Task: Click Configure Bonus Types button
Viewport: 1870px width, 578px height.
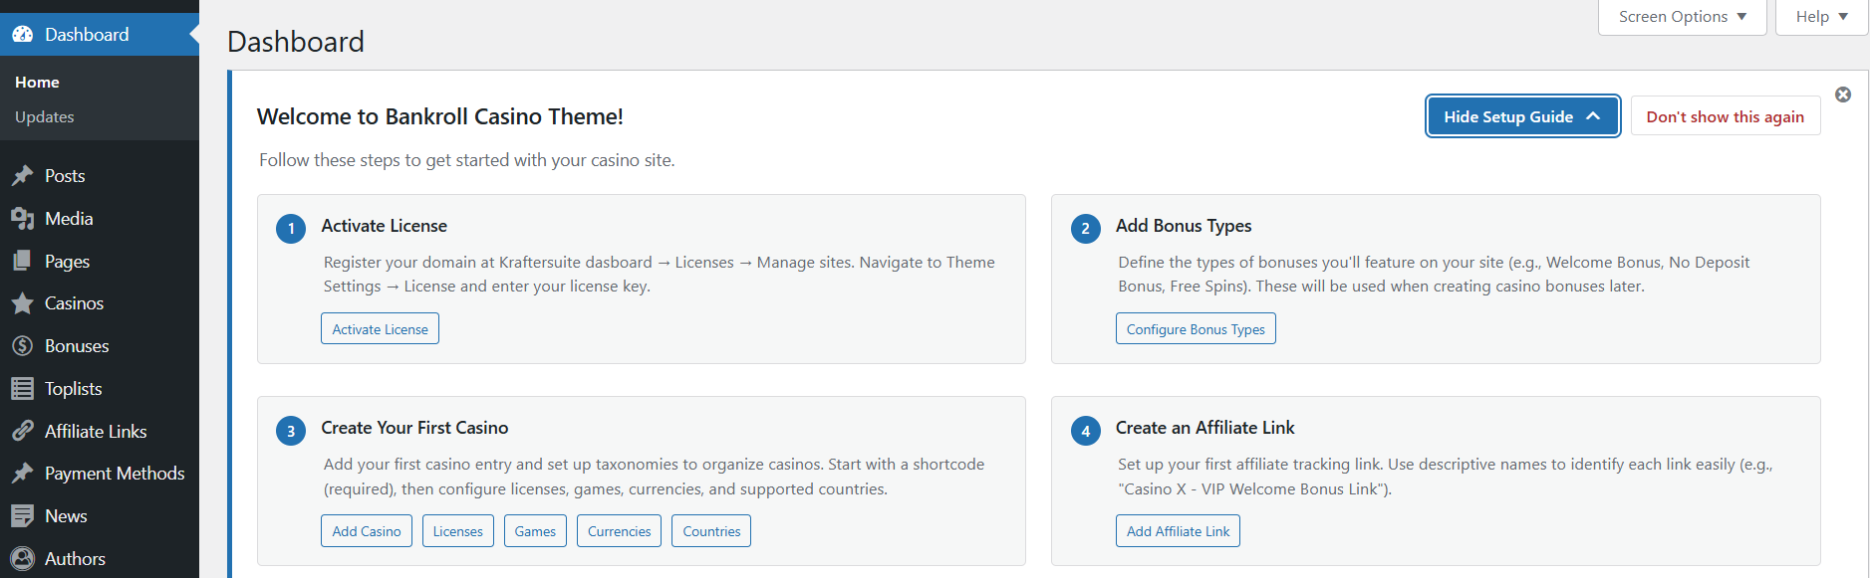Action: (x=1196, y=329)
